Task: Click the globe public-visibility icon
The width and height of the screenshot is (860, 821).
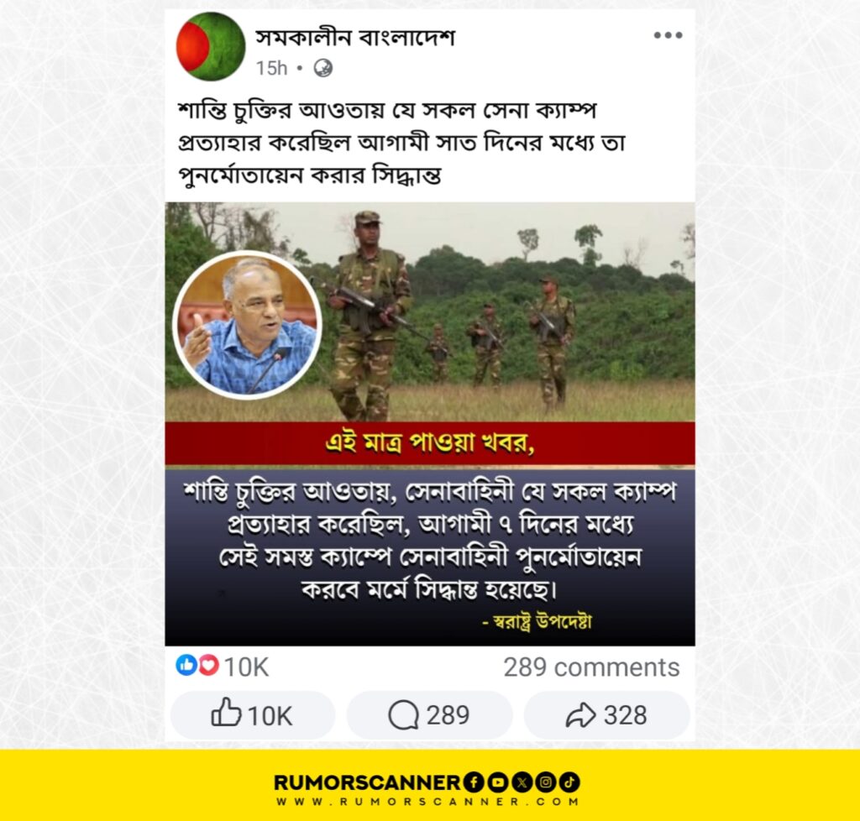Action: pos(322,68)
